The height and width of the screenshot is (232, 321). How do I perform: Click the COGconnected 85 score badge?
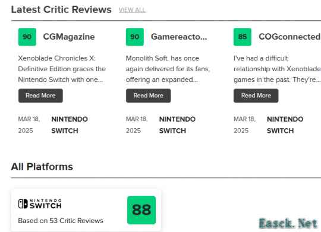coord(243,37)
